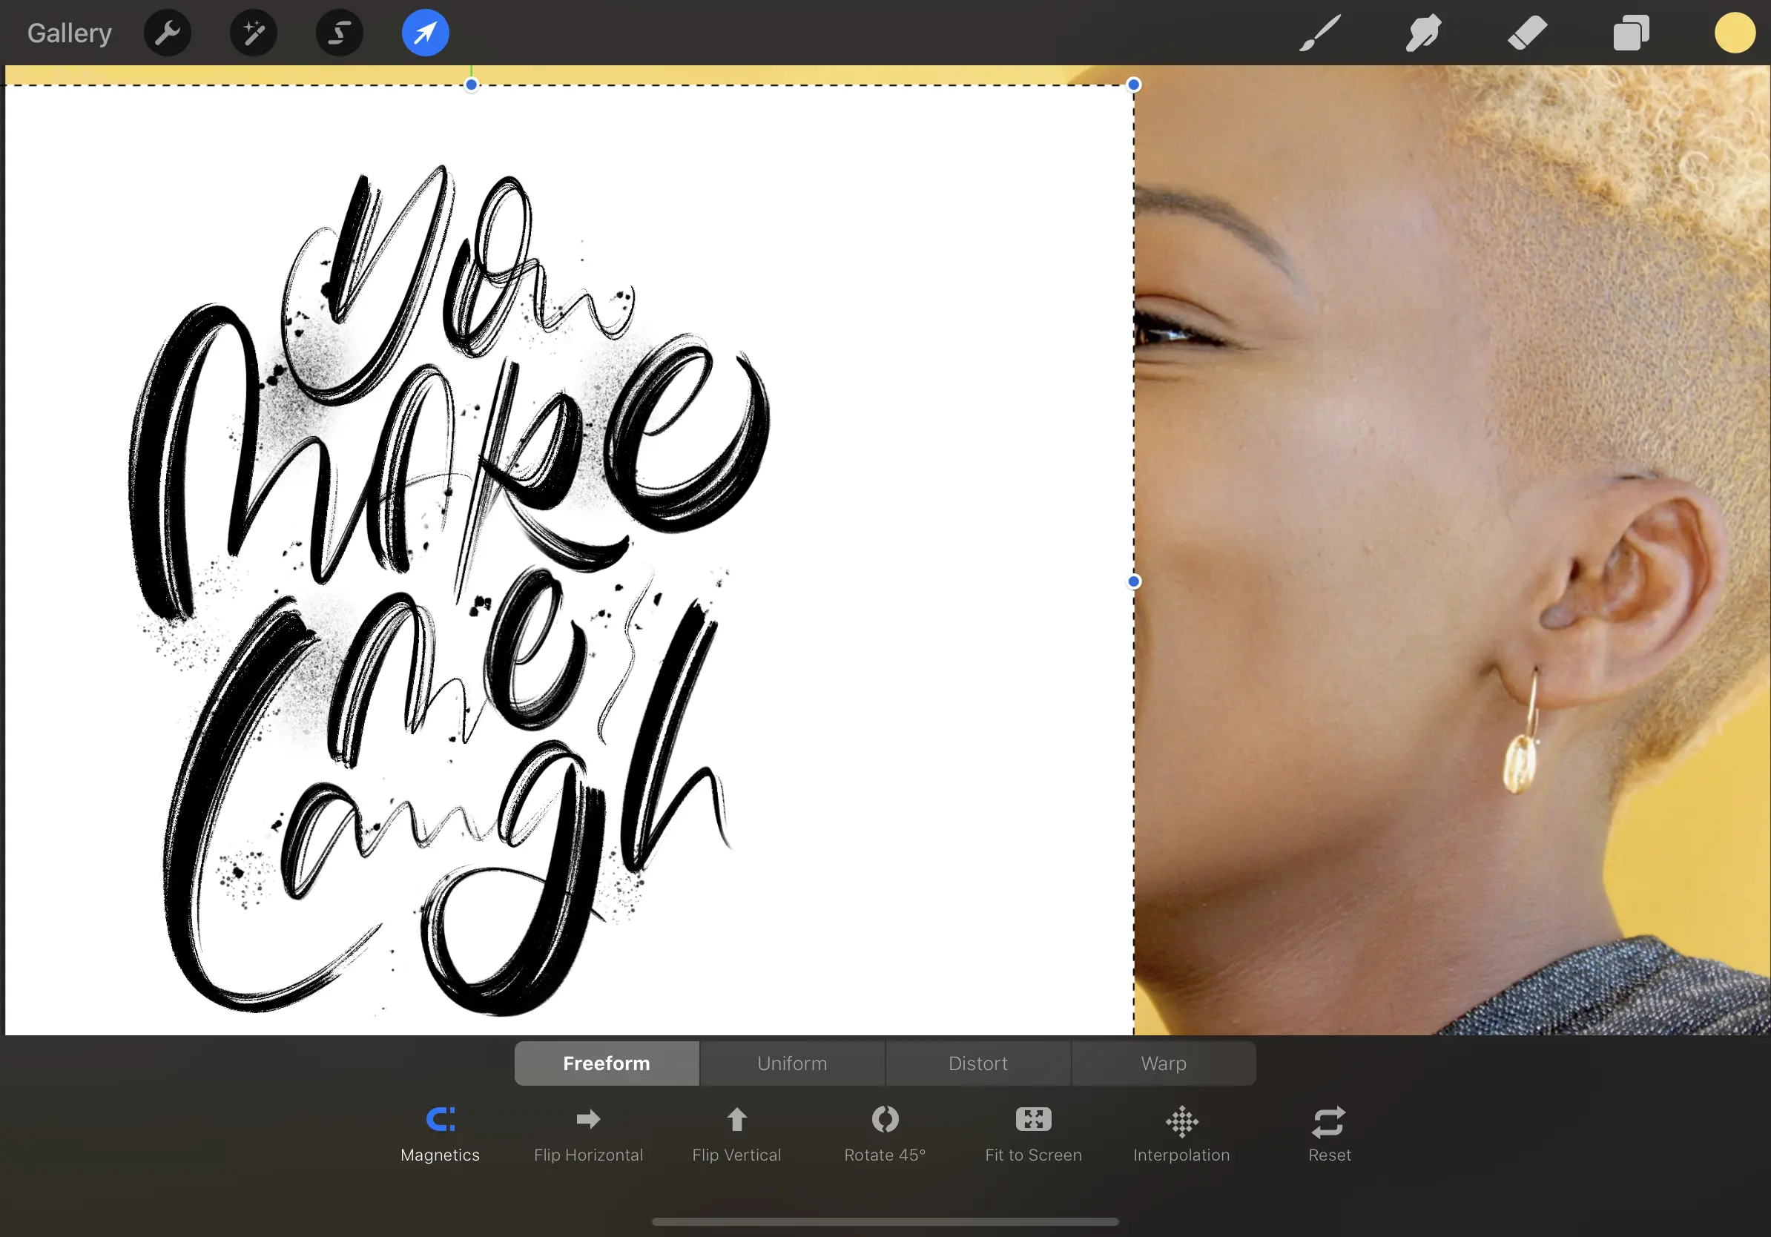Activate the Transform Move tool
The height and width of the screenshot is (1237, 1771).
click(x=425, y=33)
